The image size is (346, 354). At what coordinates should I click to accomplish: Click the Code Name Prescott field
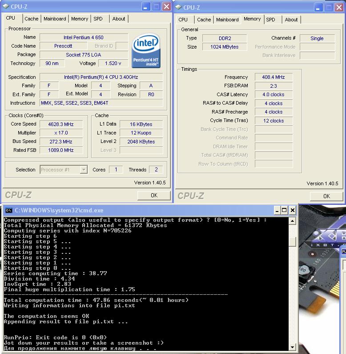(64, 46)
